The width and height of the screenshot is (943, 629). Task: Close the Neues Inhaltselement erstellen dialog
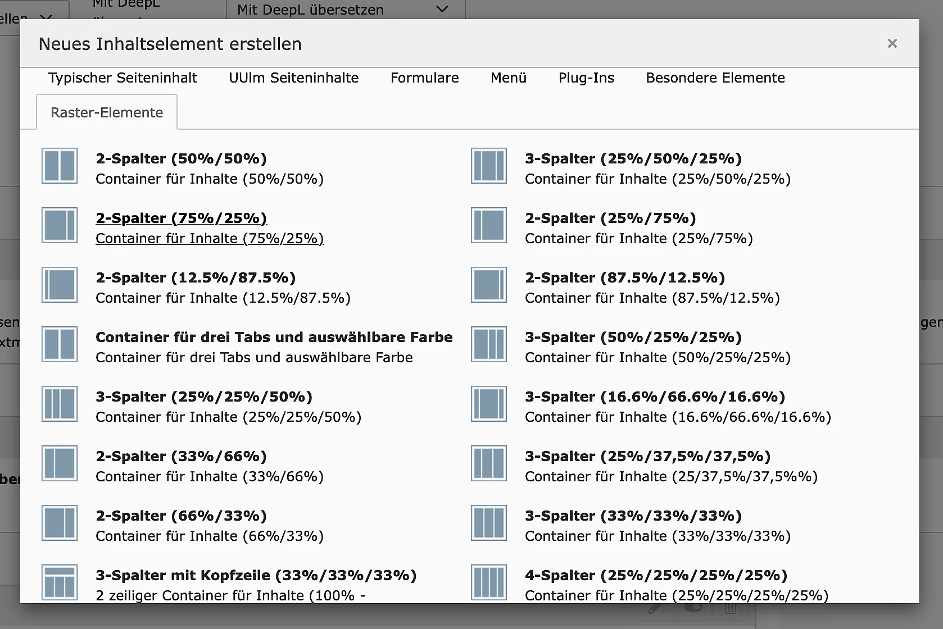click(892, 43)
